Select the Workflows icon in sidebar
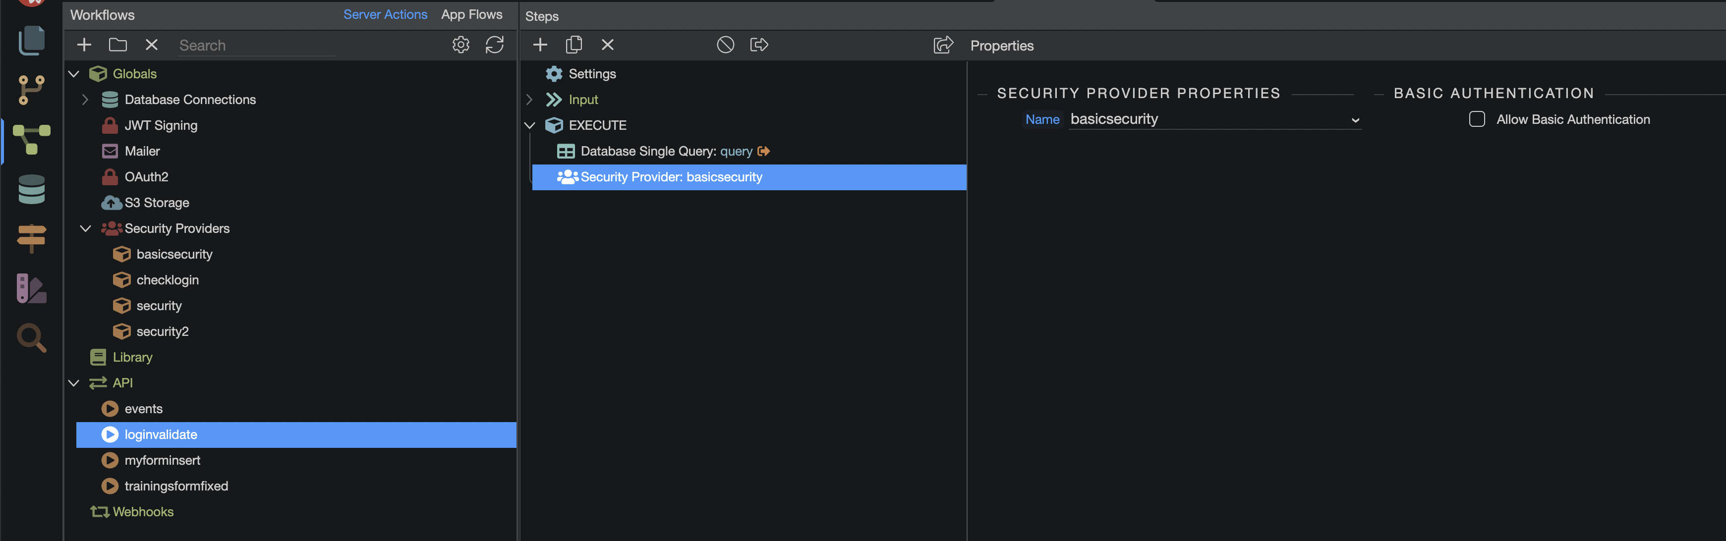The width and height of the screenshot is (1726, 541). click(31, 139)
